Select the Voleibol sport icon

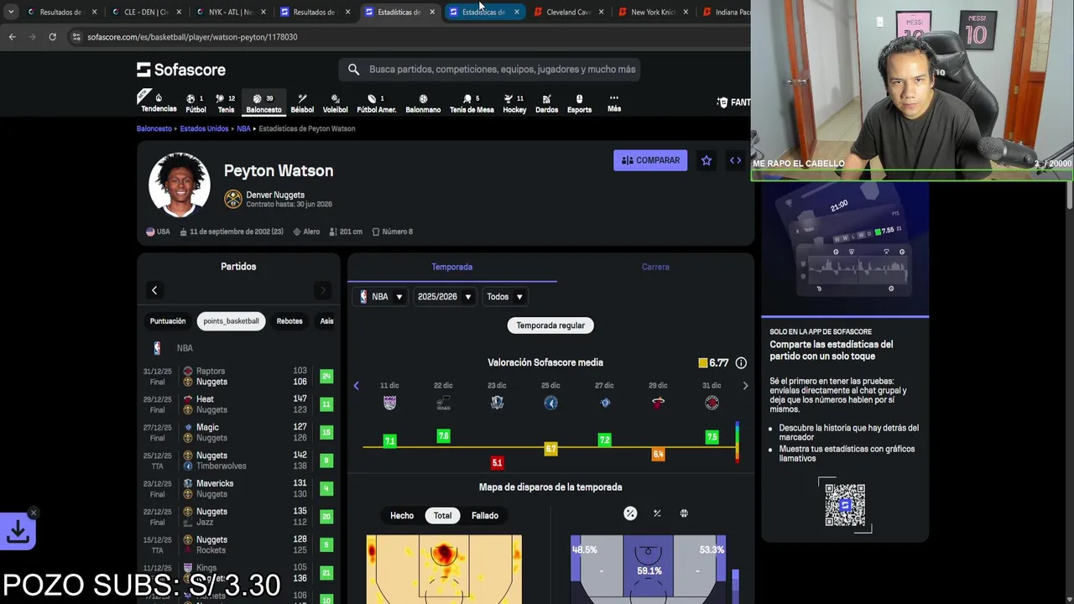[x=335, y=103]
